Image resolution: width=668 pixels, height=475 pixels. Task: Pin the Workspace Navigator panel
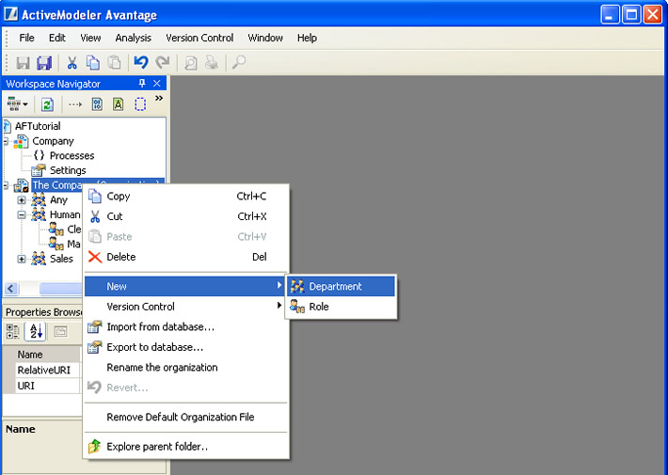[142, 84]
